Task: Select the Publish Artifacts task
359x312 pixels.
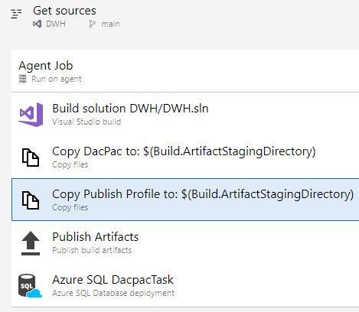Action: [185, 242]
